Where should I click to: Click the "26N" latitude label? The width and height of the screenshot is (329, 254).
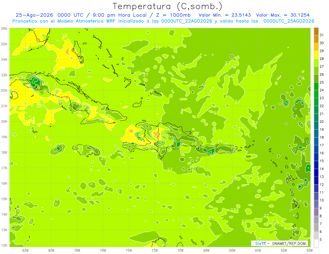pyautogui.click(x=4, y=28)
